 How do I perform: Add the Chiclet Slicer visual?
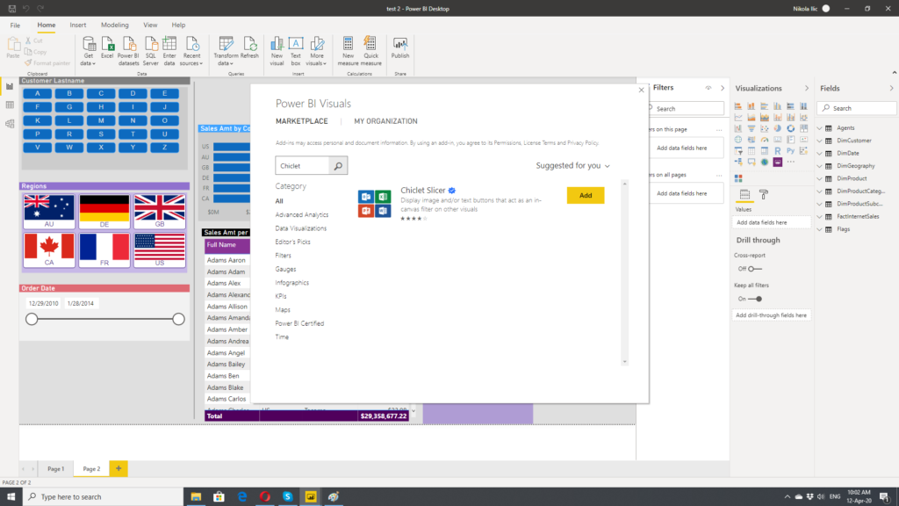[x=586, y=196]
